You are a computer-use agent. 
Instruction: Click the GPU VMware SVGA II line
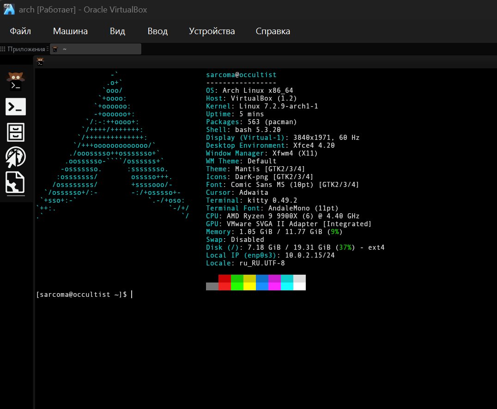(x=289, y=224)
